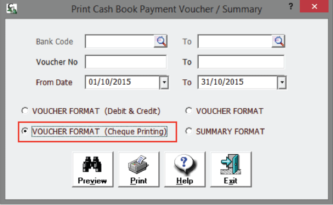Click the application icon in title bar
Viewport: 333px width, 205px height.
pyautogui.click(x=12, y=9)
